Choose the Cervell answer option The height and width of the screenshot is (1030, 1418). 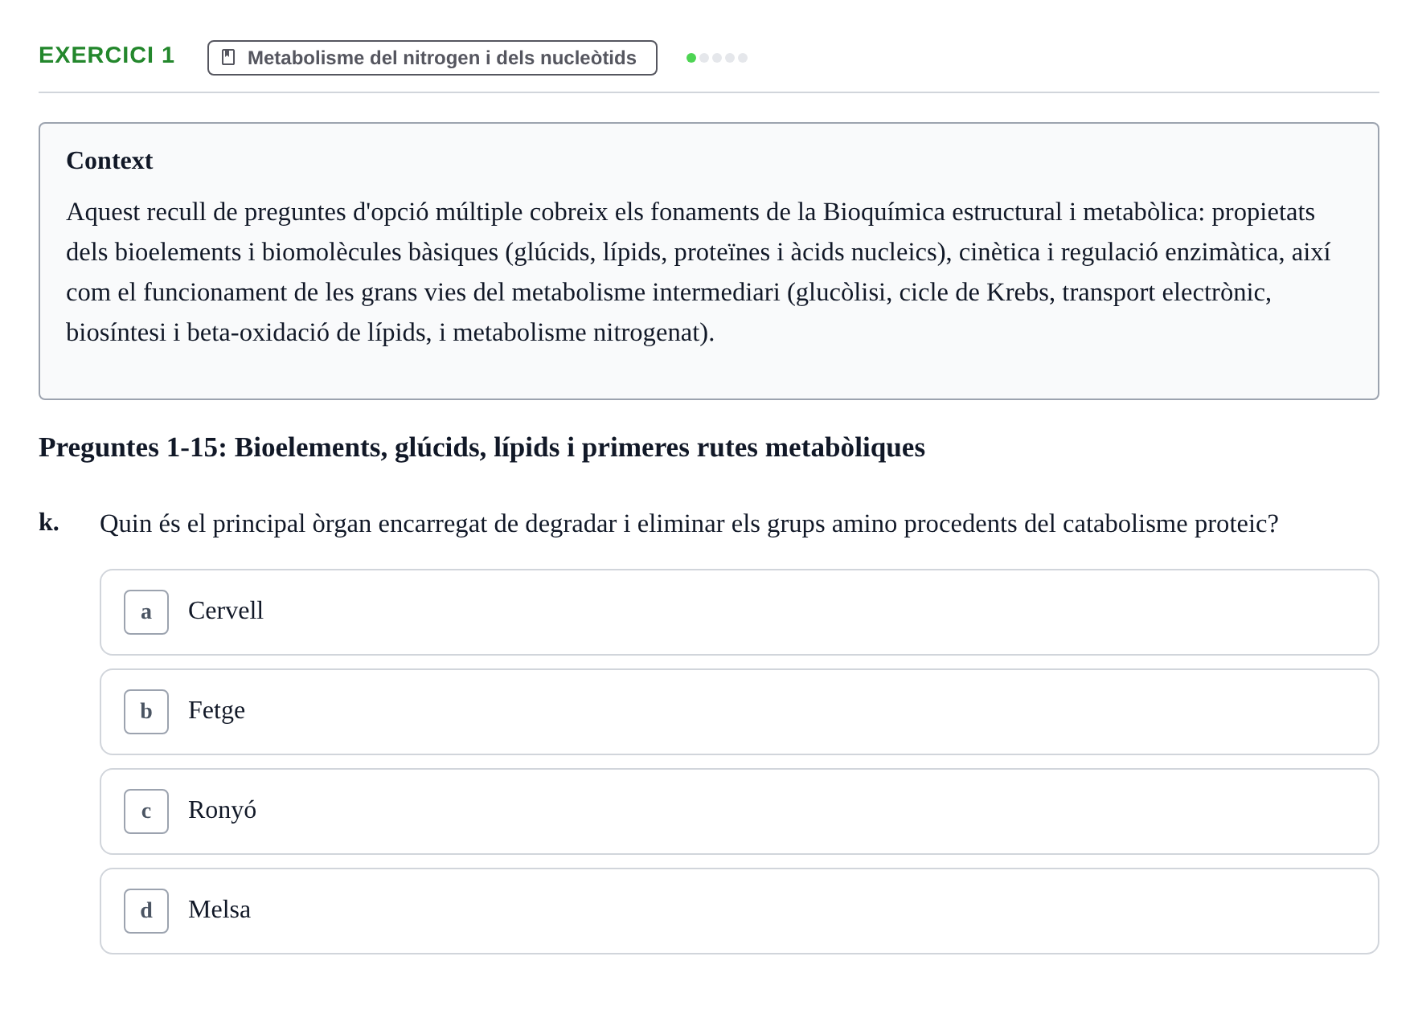[739, 612]
